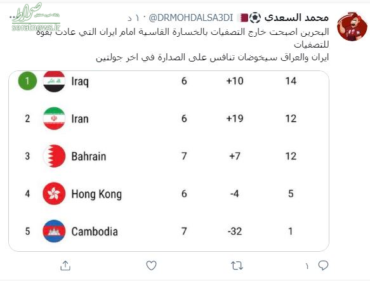The image size is (370, 281).
Task: Click the Cambodia flag icon
Action: pos(54,231)
